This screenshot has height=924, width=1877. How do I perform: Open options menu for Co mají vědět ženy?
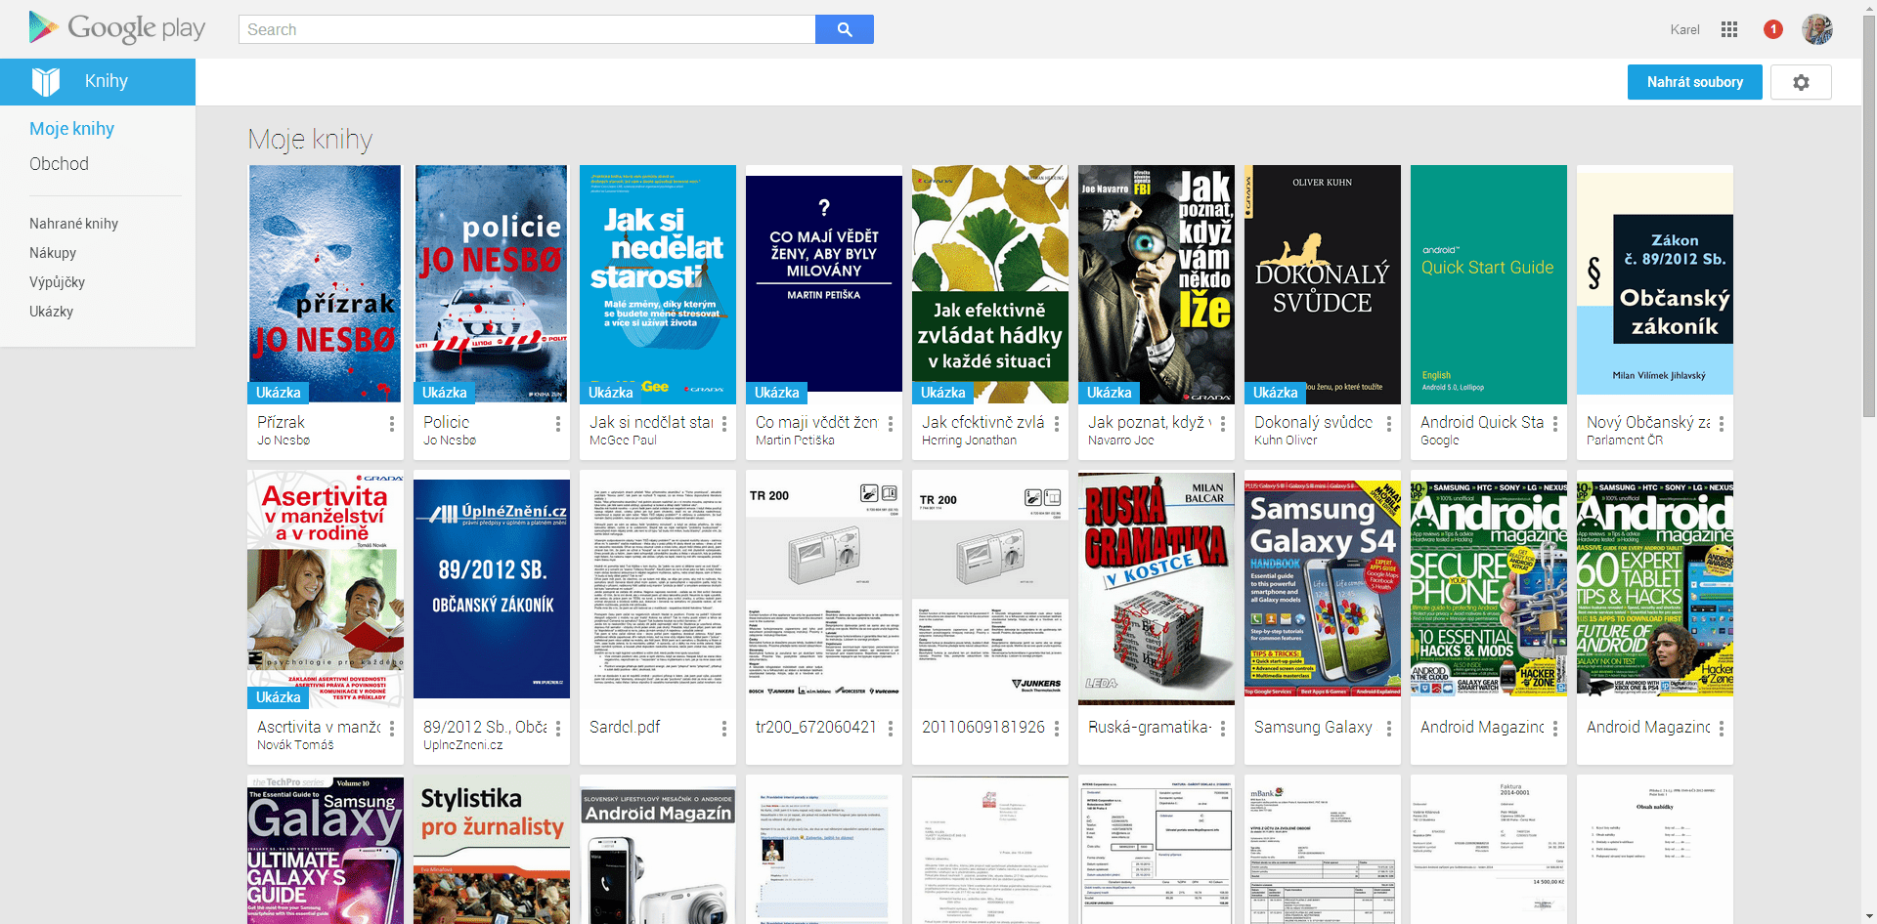[x=891, y=424]
